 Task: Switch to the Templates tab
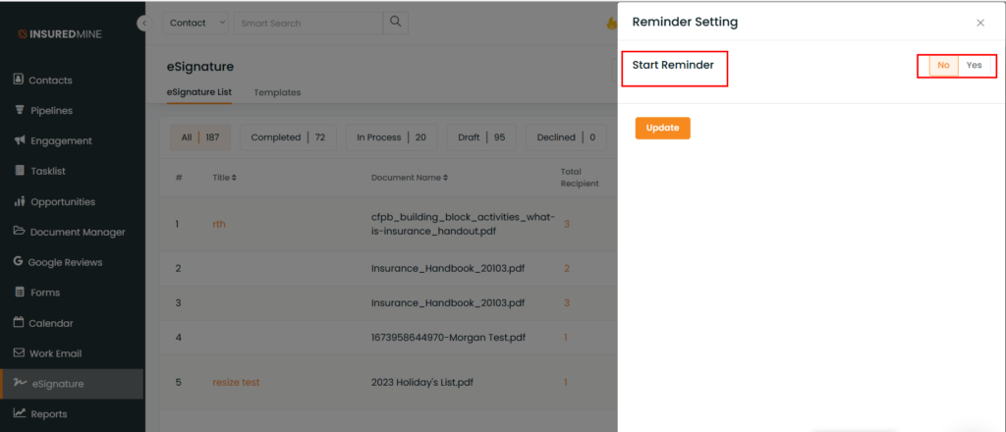click(x=277, y=92)
